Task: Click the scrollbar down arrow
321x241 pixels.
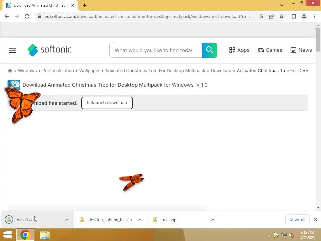Action: click(318, 208)
